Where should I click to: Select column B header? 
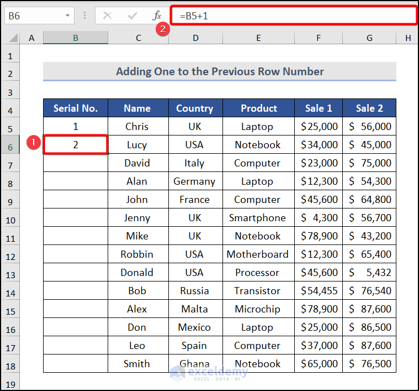pyautogui.click(x=76, y=38)
